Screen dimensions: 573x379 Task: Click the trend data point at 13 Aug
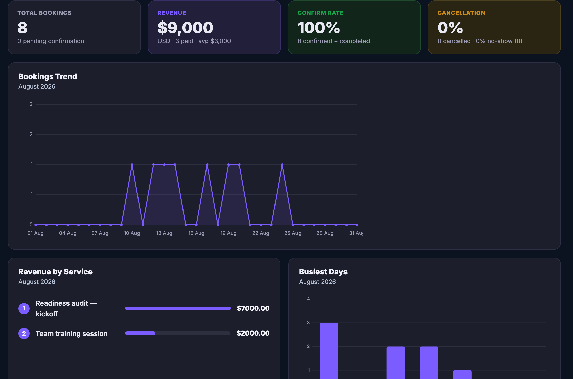tap(164, 165)
